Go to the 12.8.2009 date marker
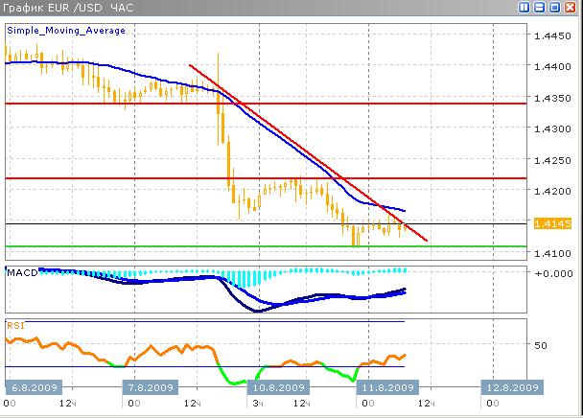The height and width of the screenshot is (418, 583). 511,388
